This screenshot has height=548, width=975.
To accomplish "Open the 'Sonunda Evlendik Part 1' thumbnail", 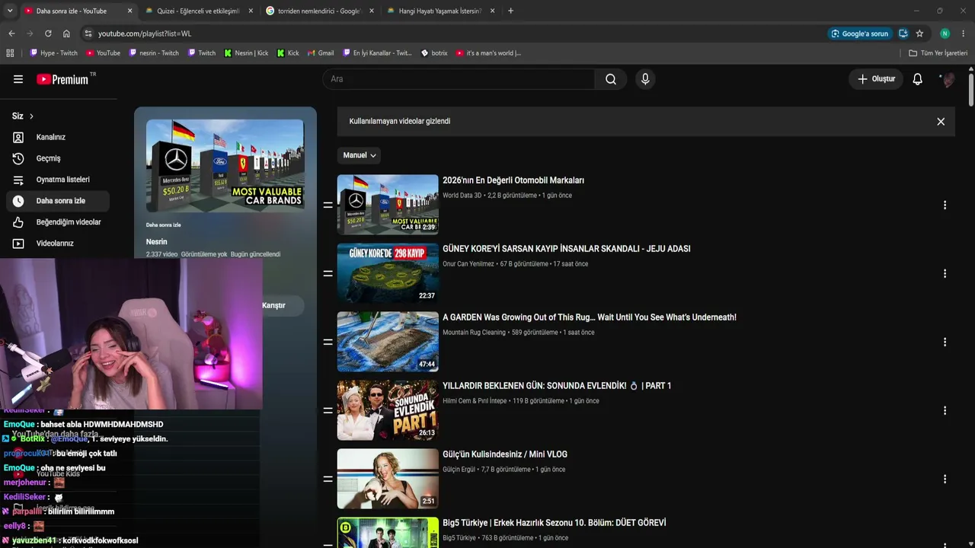I will (388, 410).
